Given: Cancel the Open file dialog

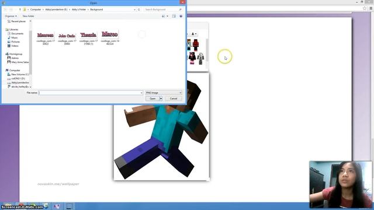Looking at the screenshot, I should [174, 99].
